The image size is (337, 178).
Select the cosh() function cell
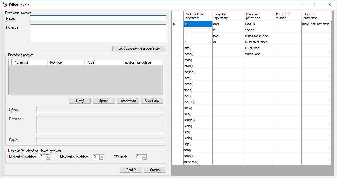198,84
